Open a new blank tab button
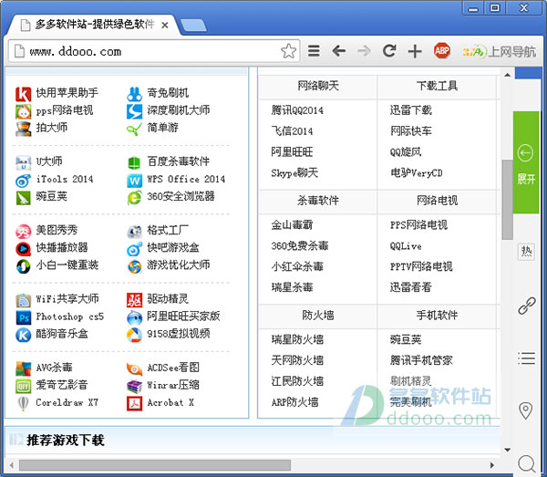 pos(193,26)
